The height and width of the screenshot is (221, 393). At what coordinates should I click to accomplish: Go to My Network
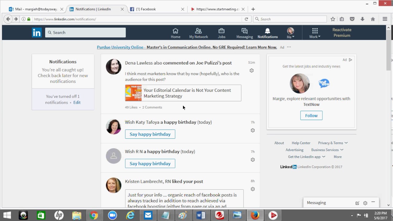pos(198,33)
